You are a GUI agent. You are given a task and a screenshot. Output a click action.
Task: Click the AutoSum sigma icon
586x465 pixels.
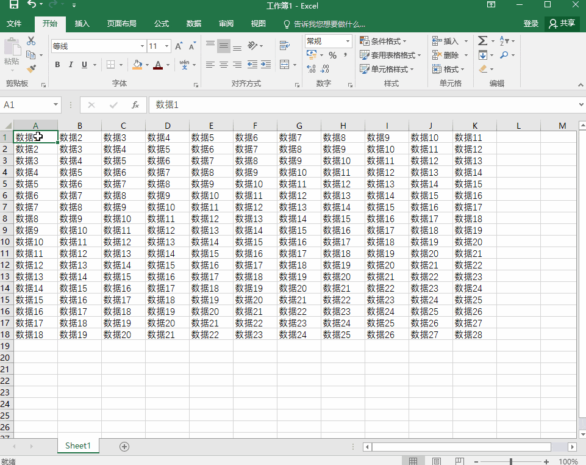[x=482, y=41]
